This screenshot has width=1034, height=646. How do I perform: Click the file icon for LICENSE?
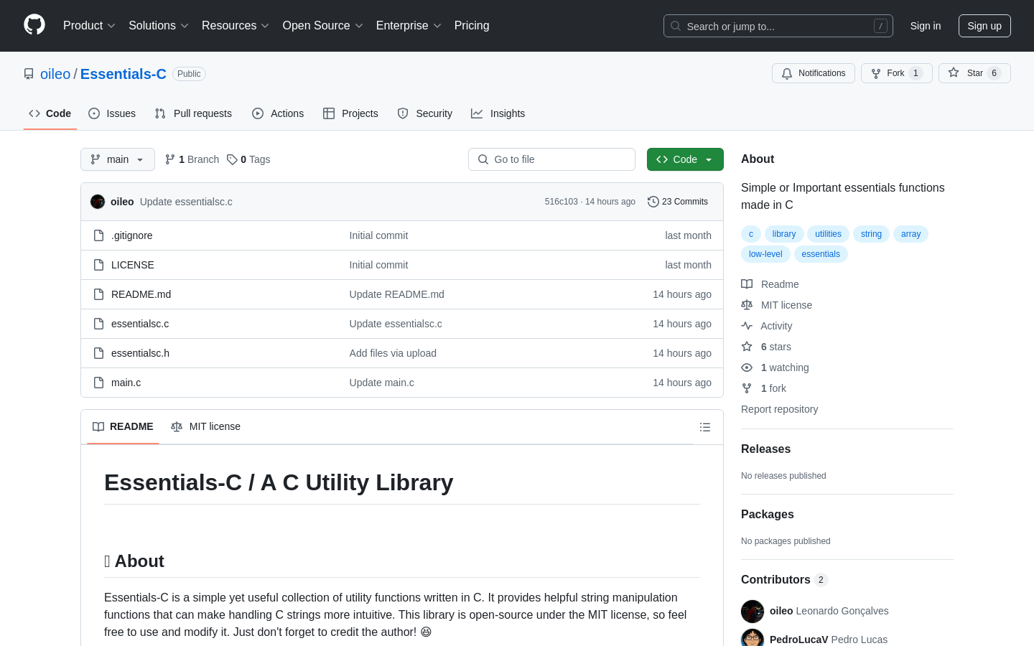pyautogui.click(x=99, y=265)
